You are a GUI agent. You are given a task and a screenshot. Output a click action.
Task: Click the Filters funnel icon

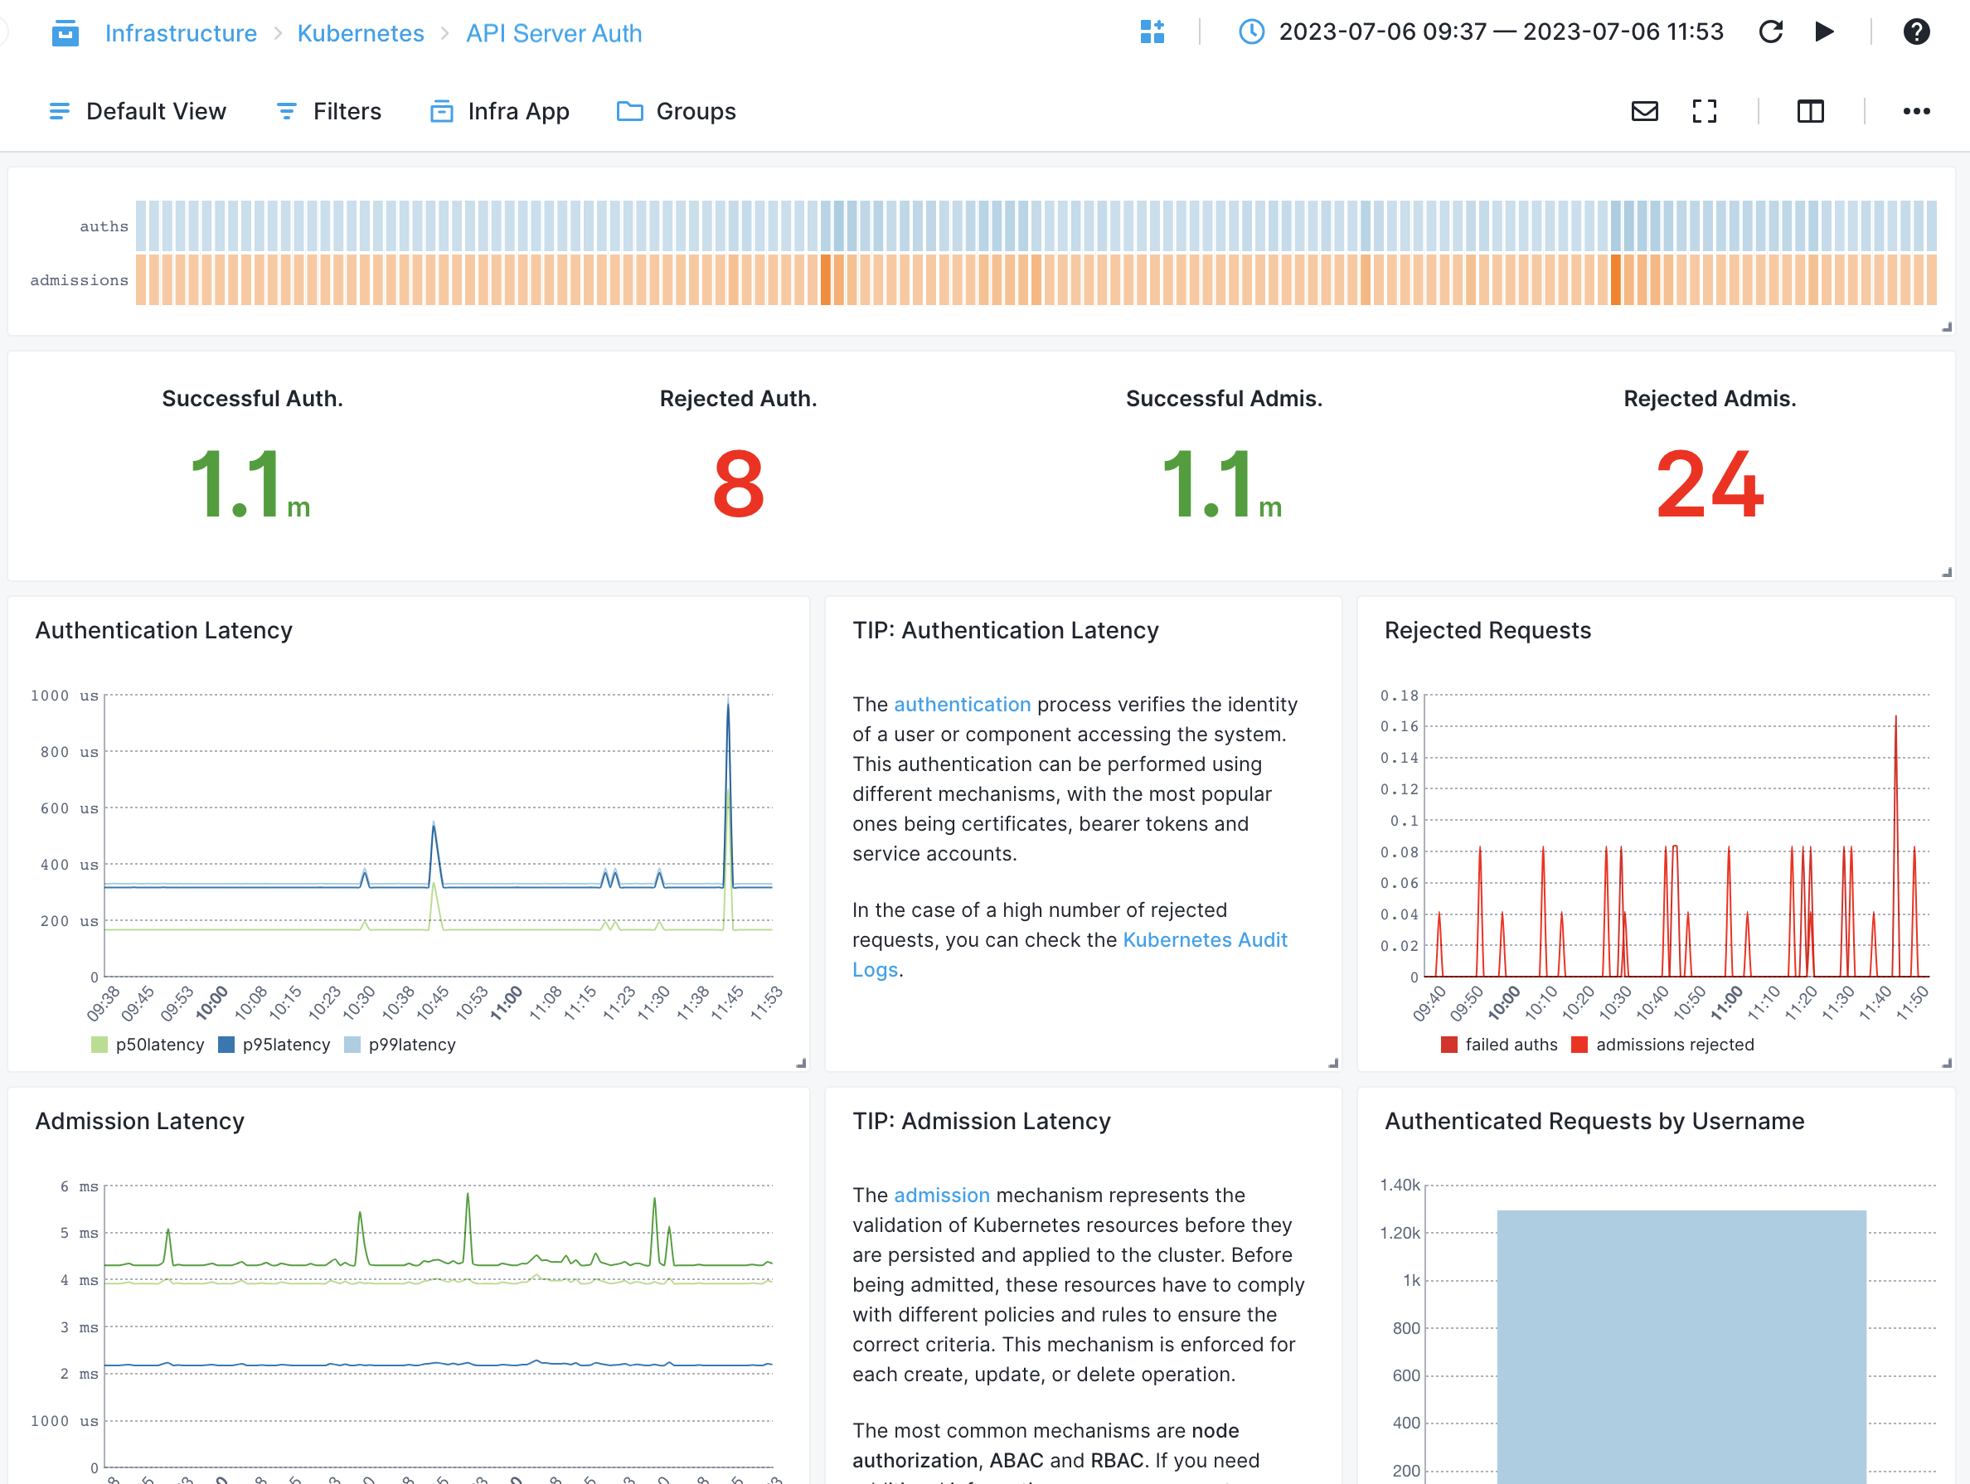[287, 111]
